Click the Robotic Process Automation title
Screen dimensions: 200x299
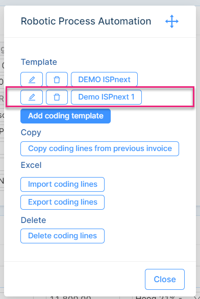point(86,21)
